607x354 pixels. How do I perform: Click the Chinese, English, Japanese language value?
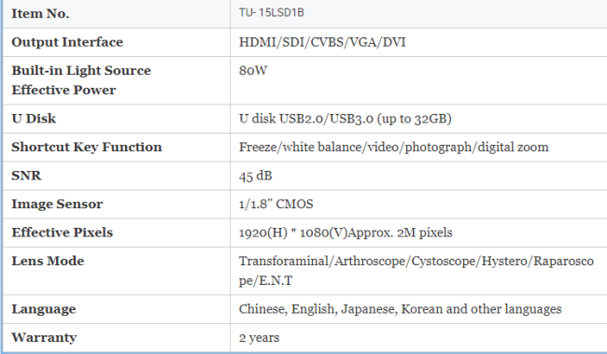click(x=401, y=309)
